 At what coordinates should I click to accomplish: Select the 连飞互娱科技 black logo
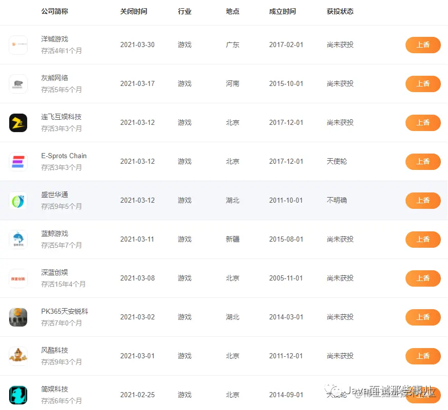pyautogui.click(x=18, y=123)
